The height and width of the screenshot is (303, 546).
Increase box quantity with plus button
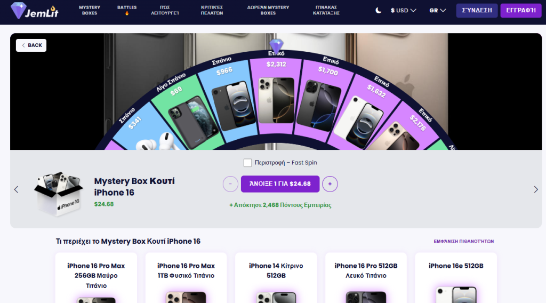click(330, 184)
